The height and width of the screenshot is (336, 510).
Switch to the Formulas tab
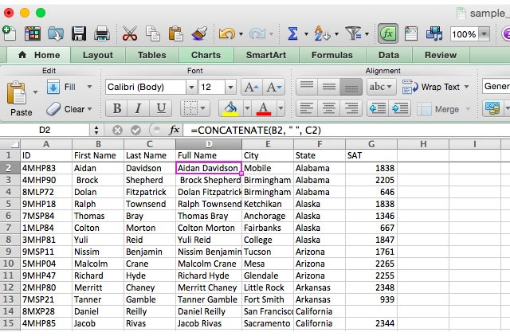pos(332,55)
